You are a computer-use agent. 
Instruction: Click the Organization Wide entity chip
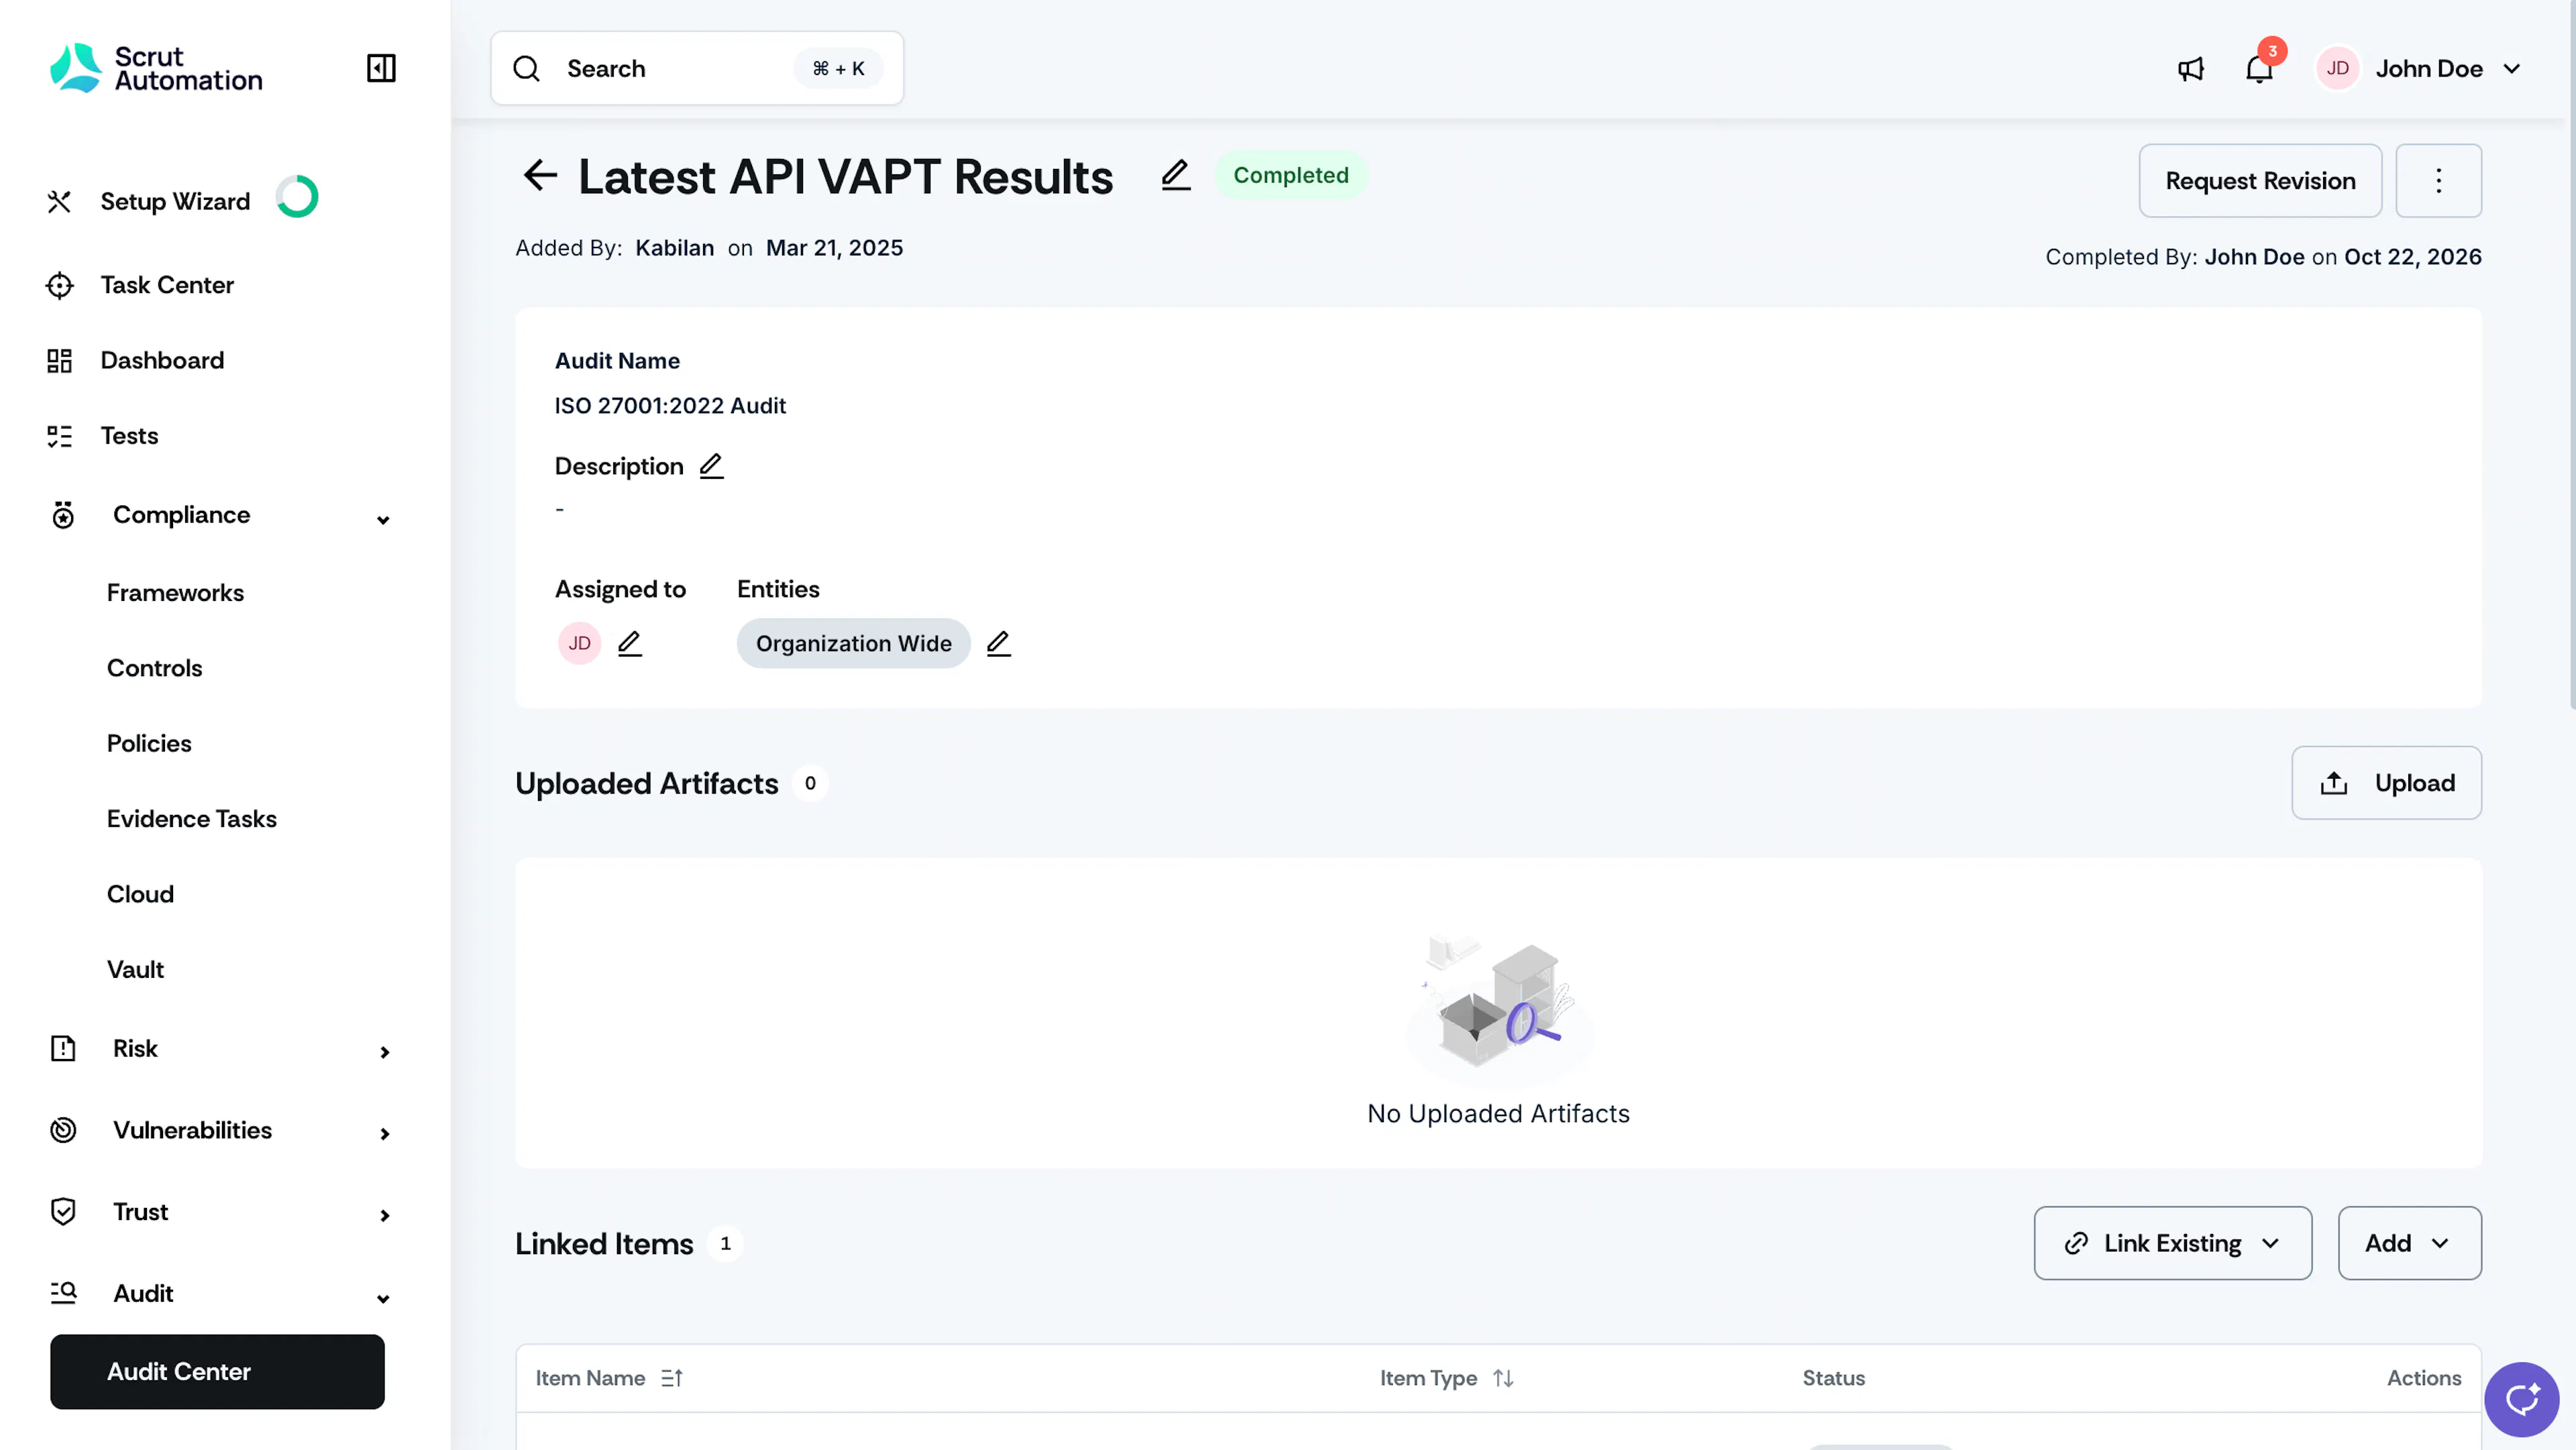click(853, 643)
